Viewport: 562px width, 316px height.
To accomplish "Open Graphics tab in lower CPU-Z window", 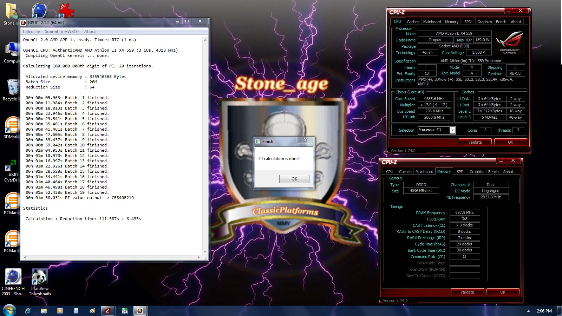I will click(477, 172).
